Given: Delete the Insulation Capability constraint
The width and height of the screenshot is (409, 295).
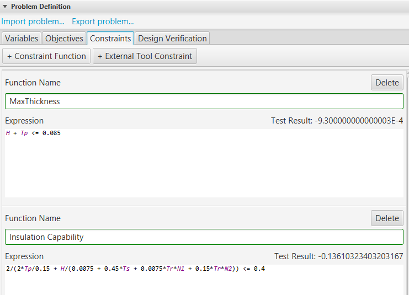Looking at the screenshot, I should click(x=387, y=218).
